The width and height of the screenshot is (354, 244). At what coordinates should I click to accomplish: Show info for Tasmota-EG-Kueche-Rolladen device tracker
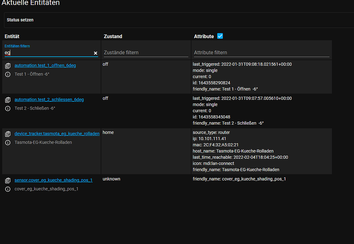tap(8, 142)
